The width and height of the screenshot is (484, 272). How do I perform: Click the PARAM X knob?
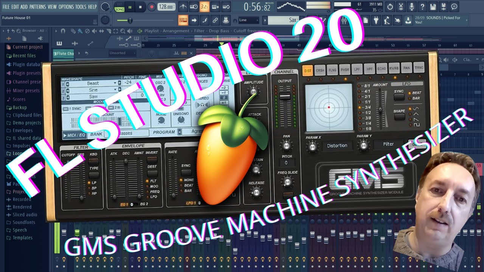point(313,147)
